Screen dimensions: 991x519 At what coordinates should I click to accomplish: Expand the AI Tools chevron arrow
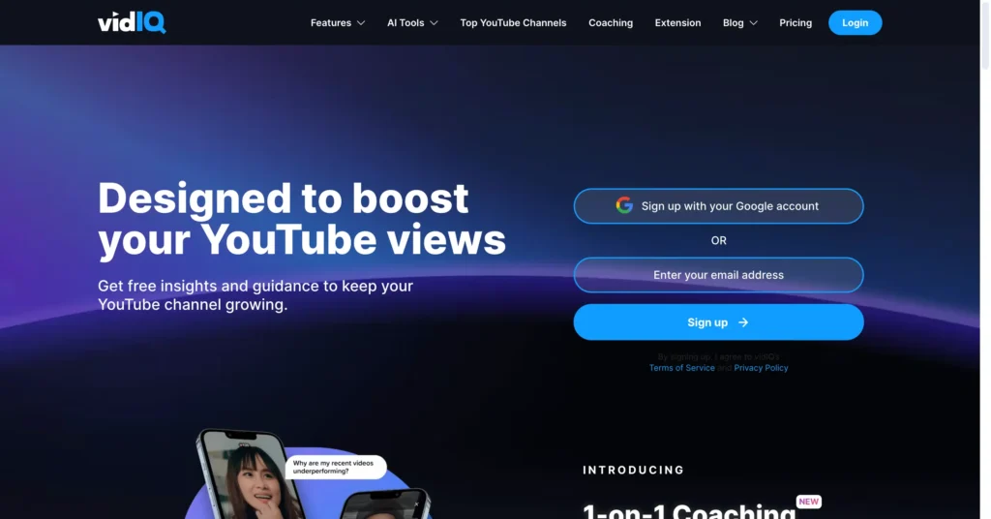pos(434,23)
